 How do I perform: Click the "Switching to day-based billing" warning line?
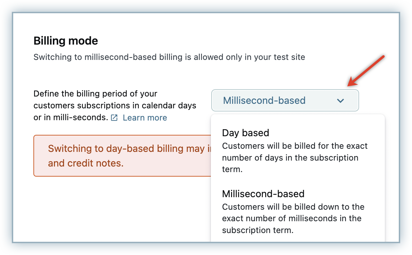(x=129, y=149)
